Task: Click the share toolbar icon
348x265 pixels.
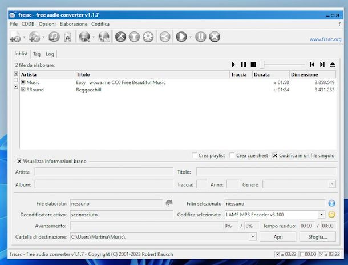Action: point(165,37)
